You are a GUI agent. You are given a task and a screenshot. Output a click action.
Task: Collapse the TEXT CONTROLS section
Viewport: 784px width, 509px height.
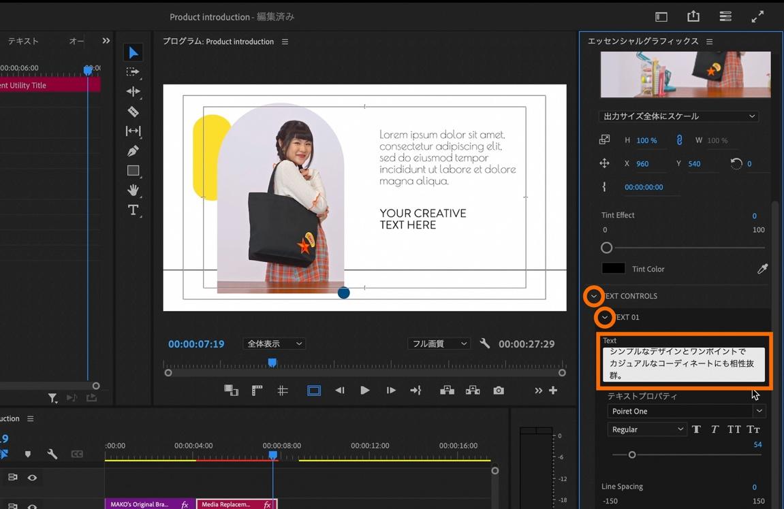(x=594, y=296)
